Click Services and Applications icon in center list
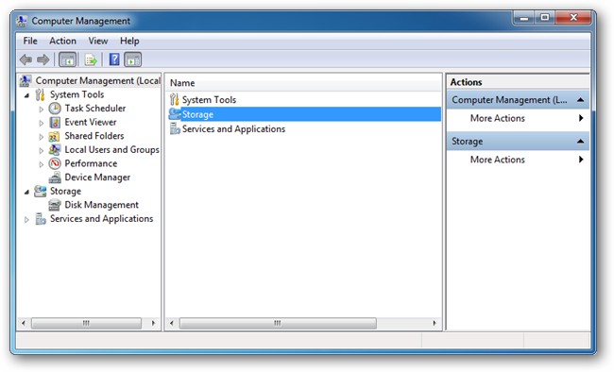 175,128
